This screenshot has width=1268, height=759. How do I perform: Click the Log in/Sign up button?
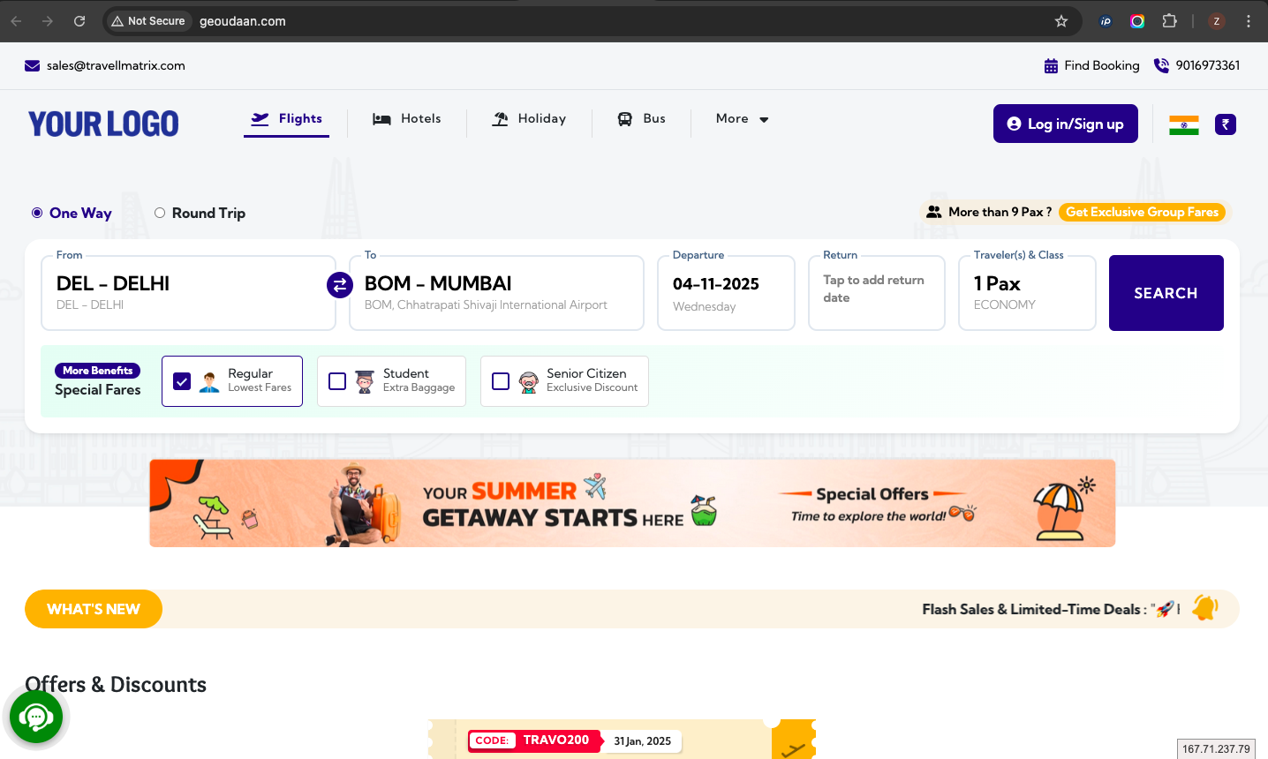[x=1065, y=124]
